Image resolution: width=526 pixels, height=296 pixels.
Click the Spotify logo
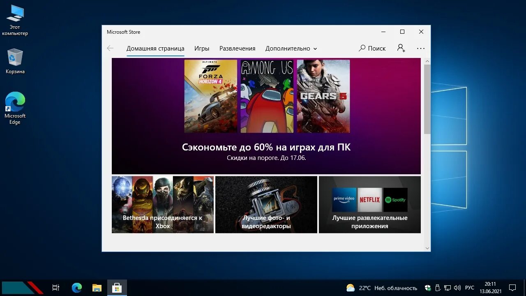click(x=395, y=200)
